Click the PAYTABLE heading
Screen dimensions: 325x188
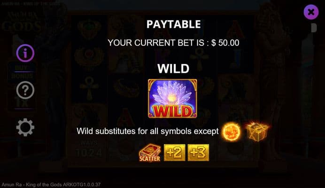coord(173,24)
